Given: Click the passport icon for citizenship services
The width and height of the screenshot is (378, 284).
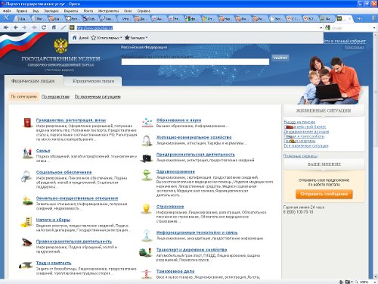Looking at the screenshot, I should coord(27,123).
